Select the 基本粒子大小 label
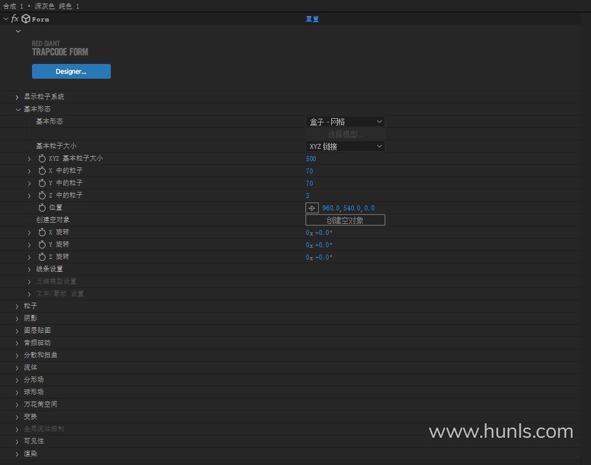 tap(56, 146)
